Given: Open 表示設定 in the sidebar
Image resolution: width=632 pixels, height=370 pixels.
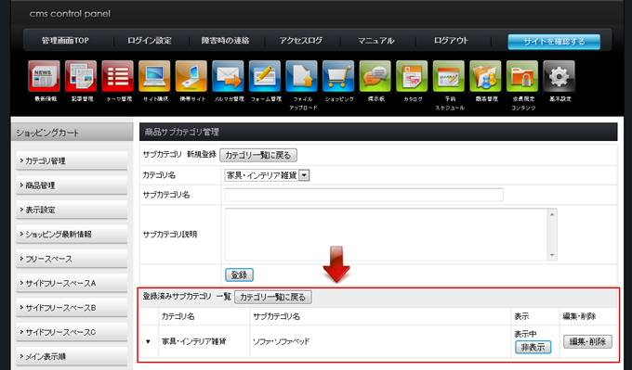Looking at the screenshot, I should pyautogui.click(x=72, y=210).
